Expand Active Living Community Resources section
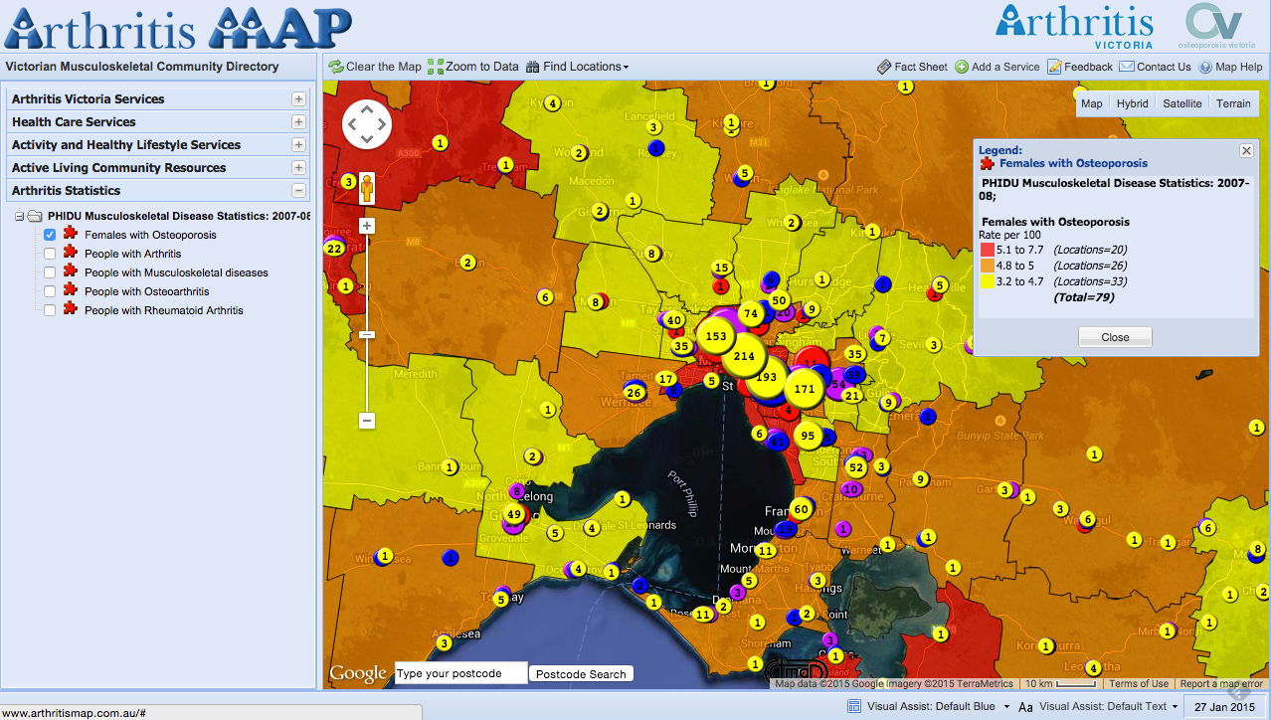 (x=298, y=168)
